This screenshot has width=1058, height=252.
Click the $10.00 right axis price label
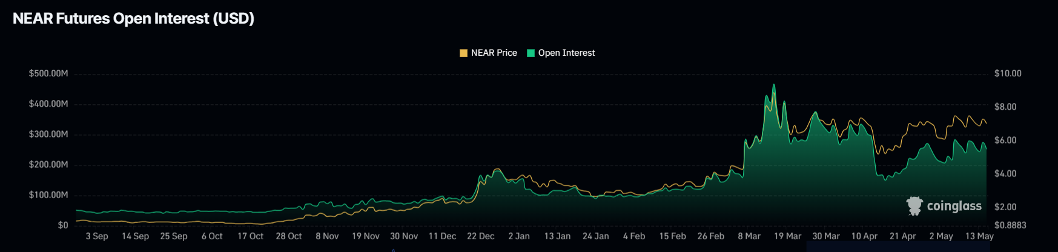pos(1008,73)
